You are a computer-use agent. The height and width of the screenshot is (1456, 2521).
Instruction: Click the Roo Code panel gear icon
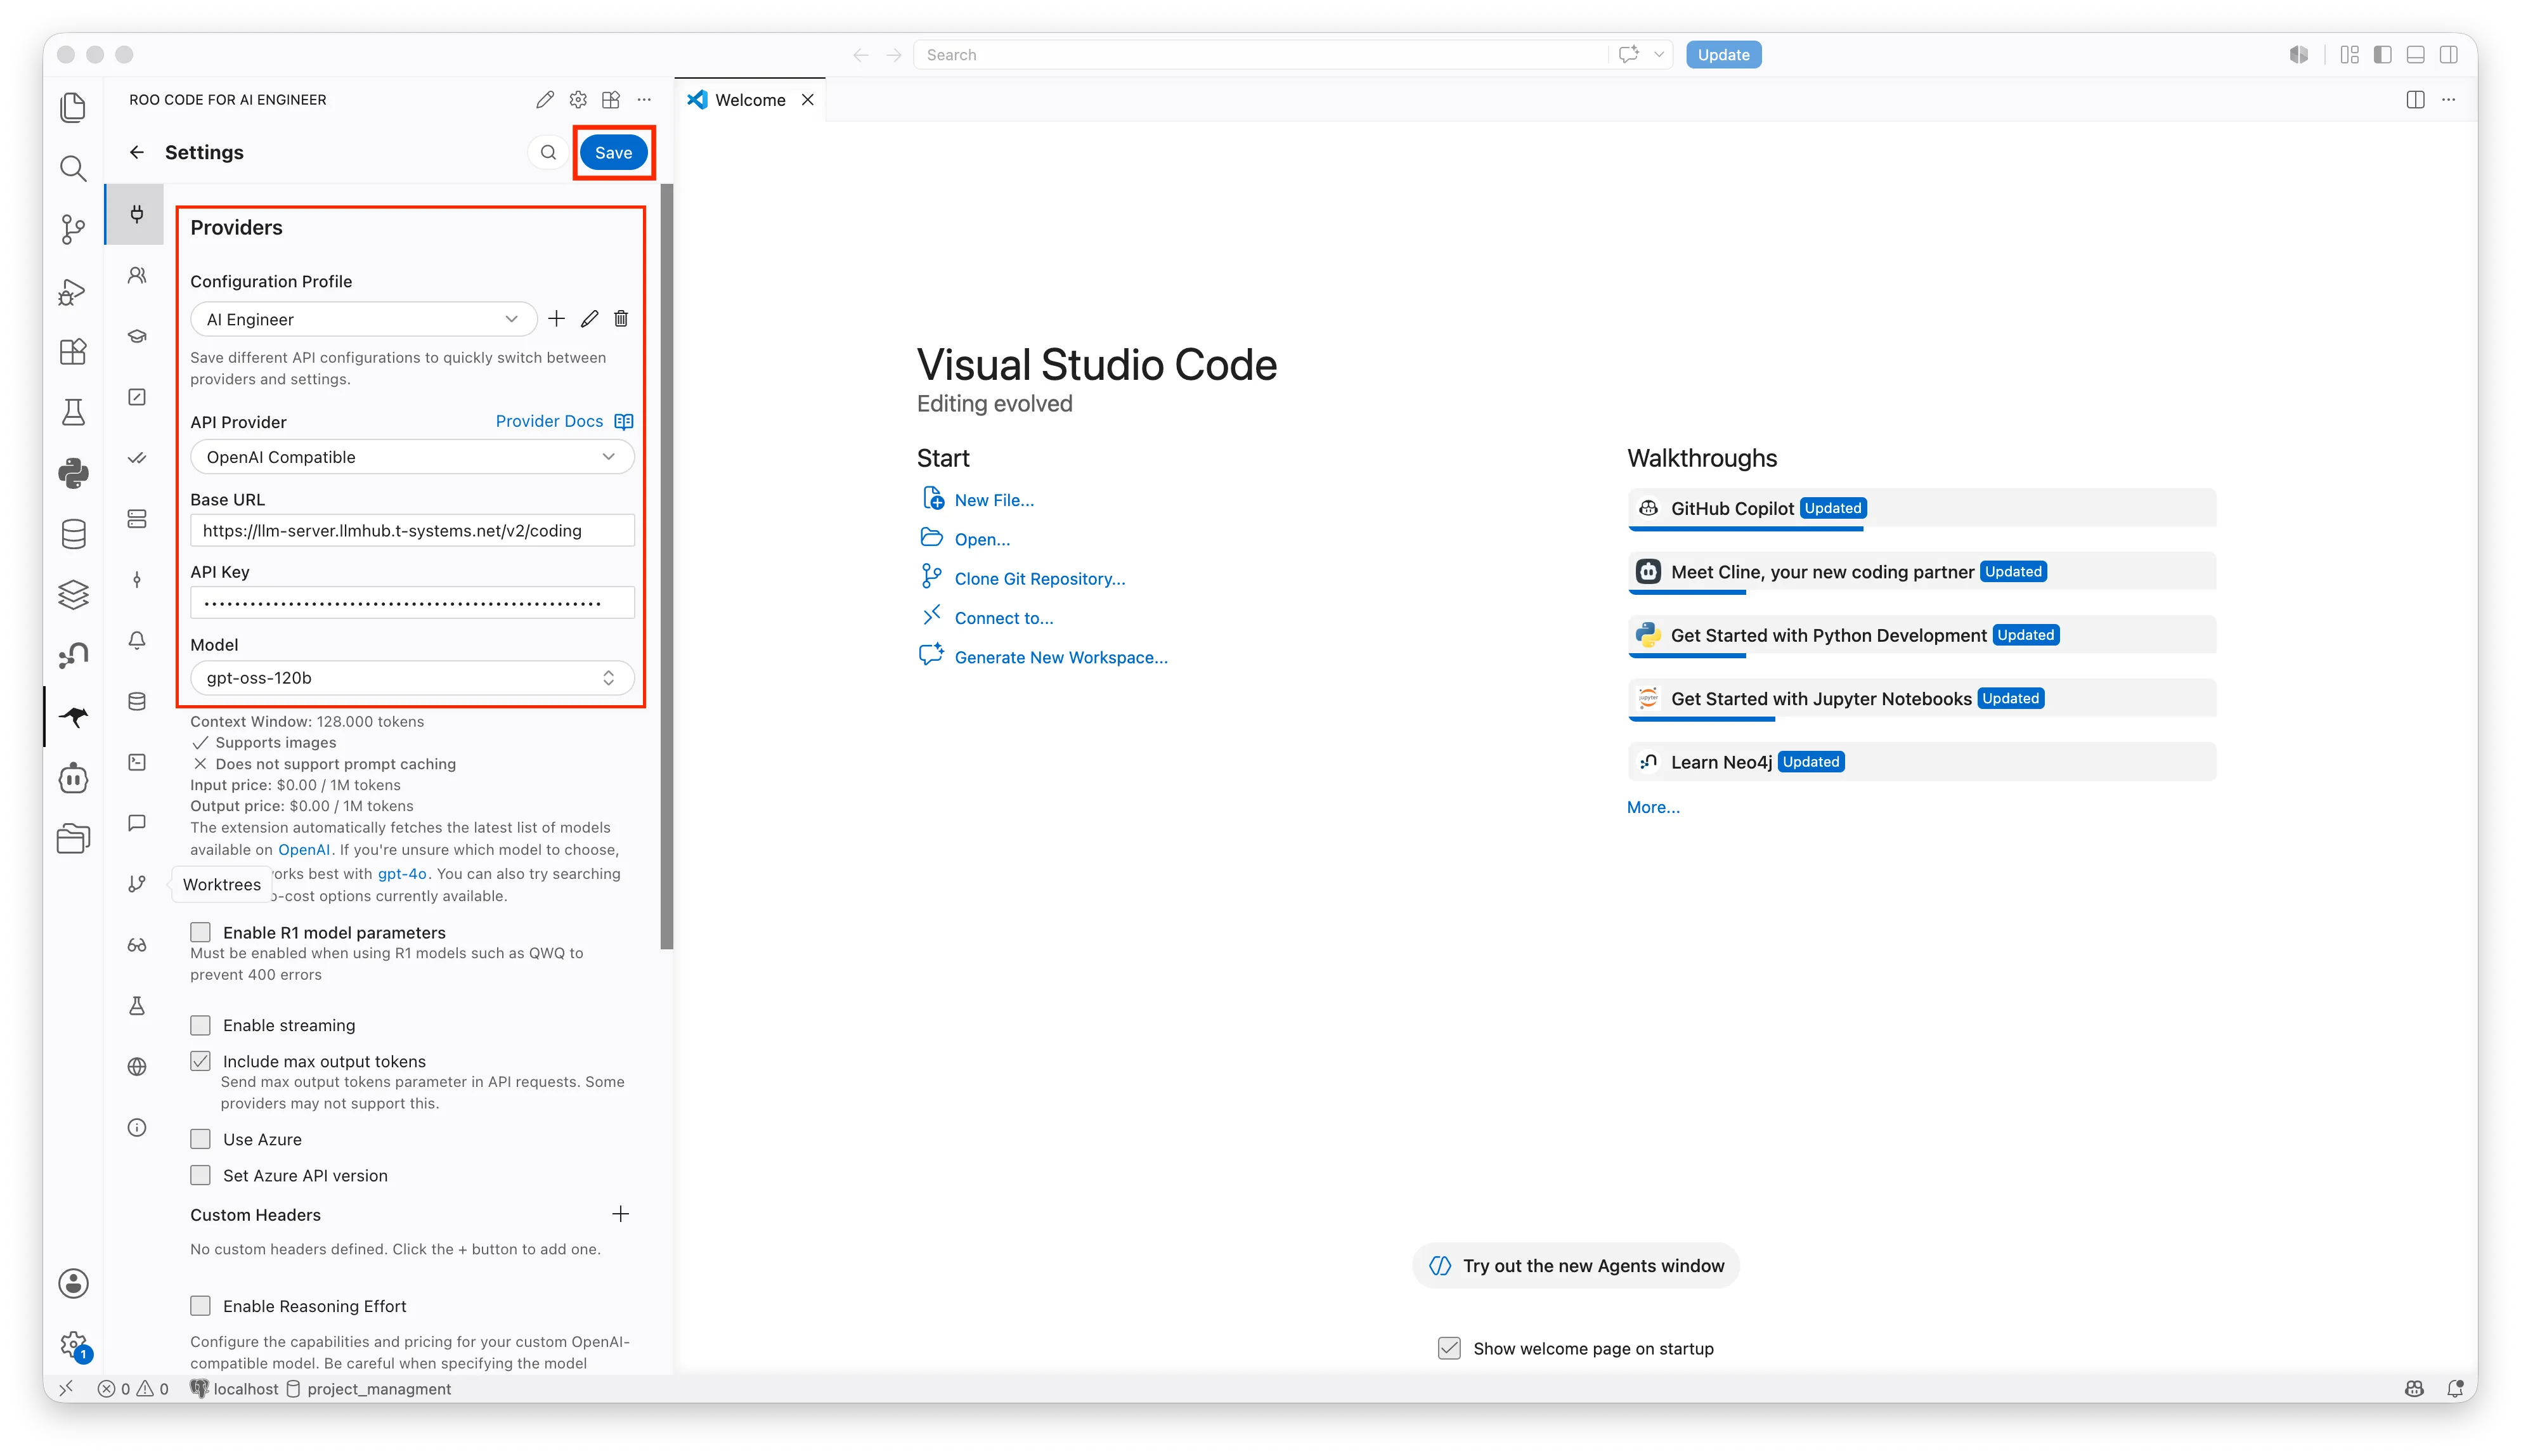578,99
